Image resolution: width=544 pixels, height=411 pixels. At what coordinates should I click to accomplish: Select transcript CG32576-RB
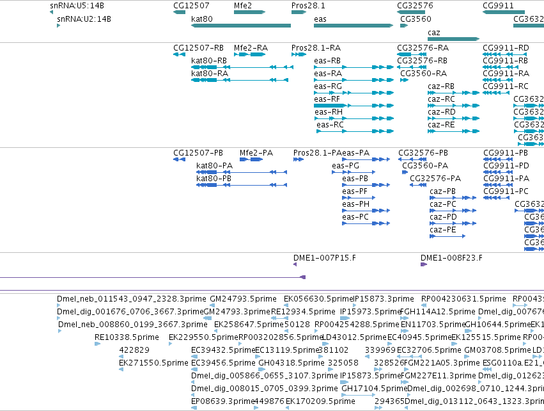(423, 61)
